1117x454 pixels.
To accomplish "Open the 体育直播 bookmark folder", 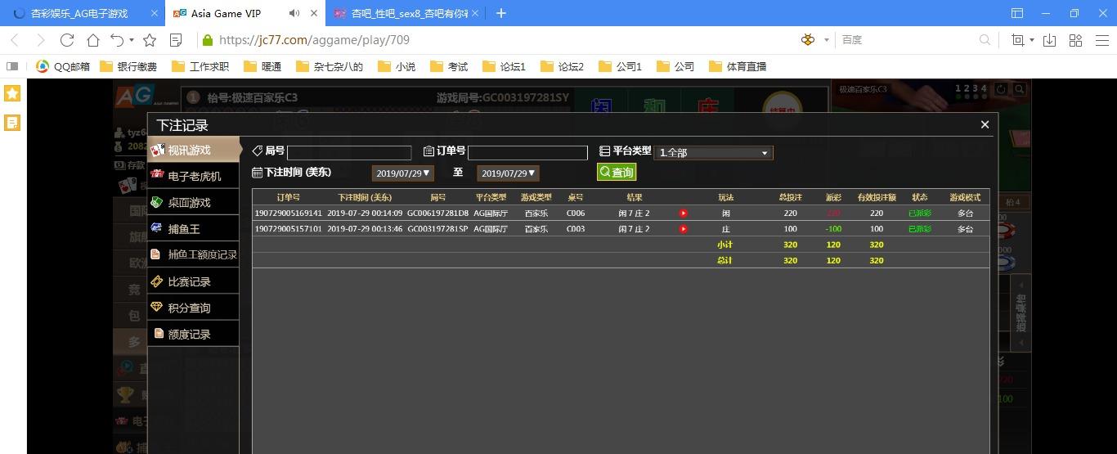I will tap(738, 66).
